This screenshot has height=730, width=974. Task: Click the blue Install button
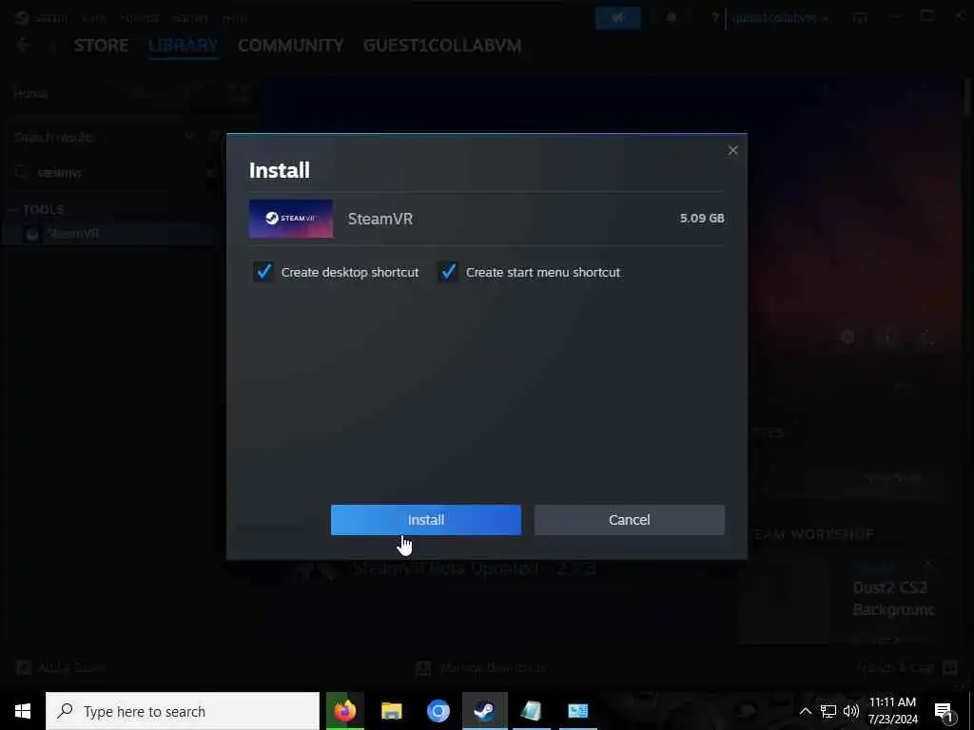click(425, 520)
